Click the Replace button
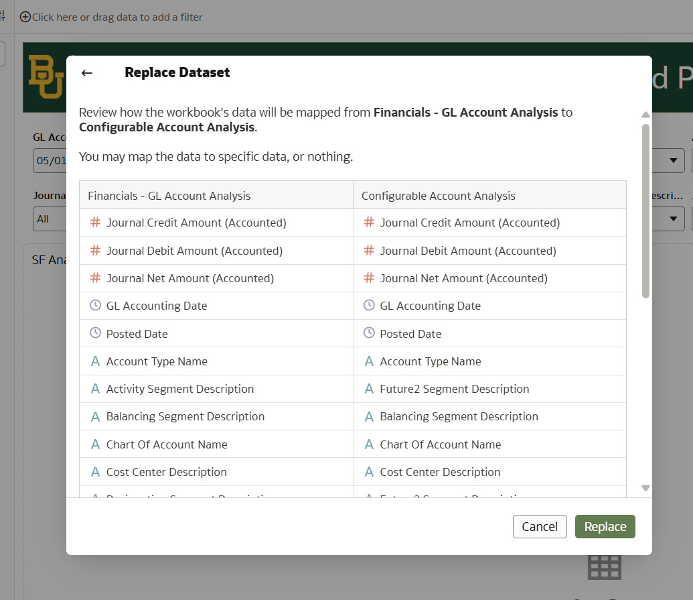This screenshot has height=600, width=693. 605,526
